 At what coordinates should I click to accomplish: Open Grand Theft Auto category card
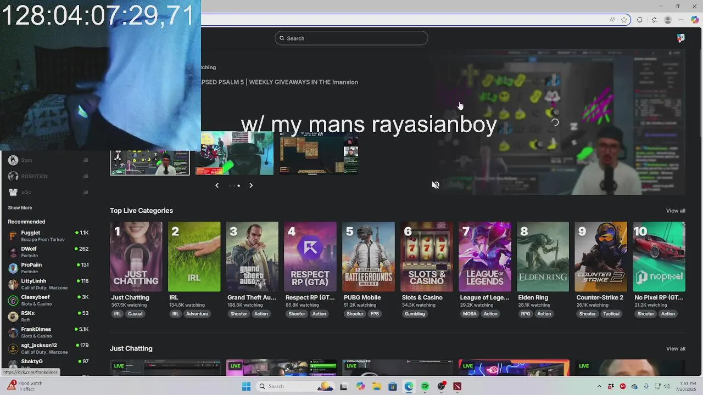[252, 257]
